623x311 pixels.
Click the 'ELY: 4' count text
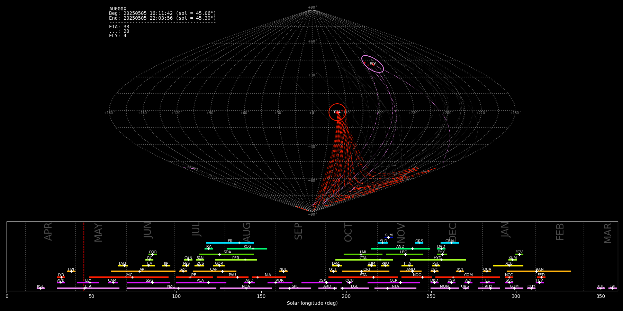(x=118, y=36)
